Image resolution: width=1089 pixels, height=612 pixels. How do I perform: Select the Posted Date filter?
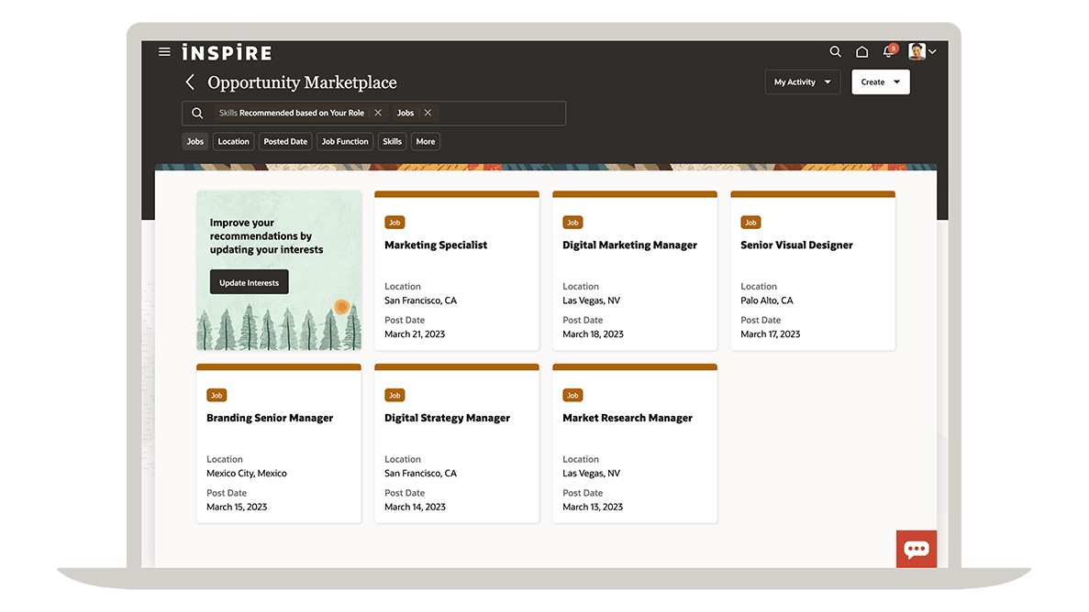pos(285,141)
